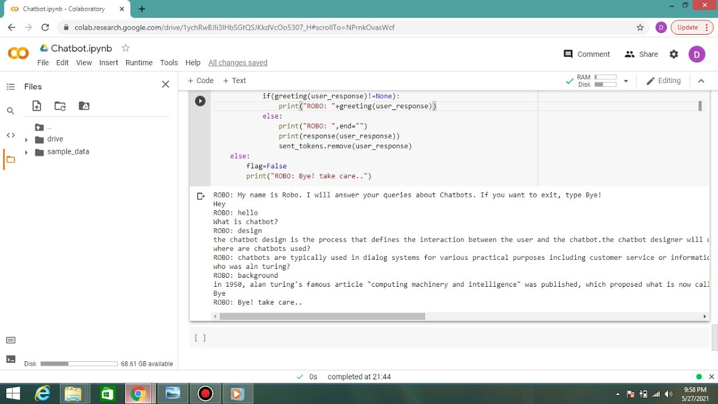The width and height of the screenshot is (718, 404).
Task: Open RAM and Disk connection dropdown
Action: (x=625, y=81)
